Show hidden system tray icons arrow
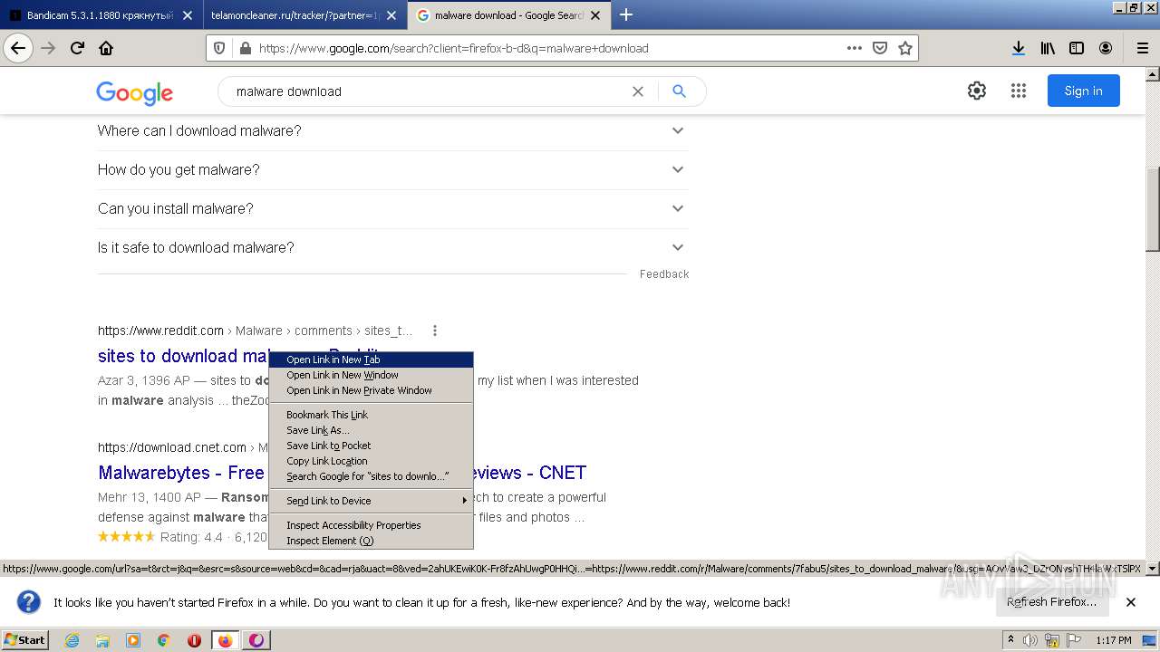The height and width of the screenshot is (652, 1160). tap(1010, 640)
